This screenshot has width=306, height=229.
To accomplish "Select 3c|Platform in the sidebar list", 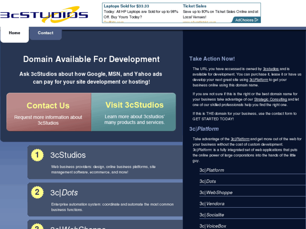I will [x=212, y=170].
